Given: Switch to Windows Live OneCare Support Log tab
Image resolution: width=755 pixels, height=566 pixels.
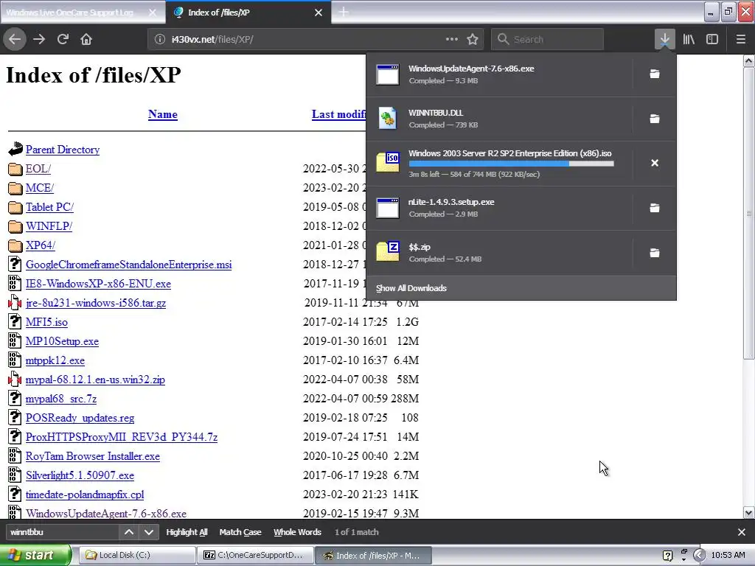Looking at the screenshot, I should coord(83,13).
